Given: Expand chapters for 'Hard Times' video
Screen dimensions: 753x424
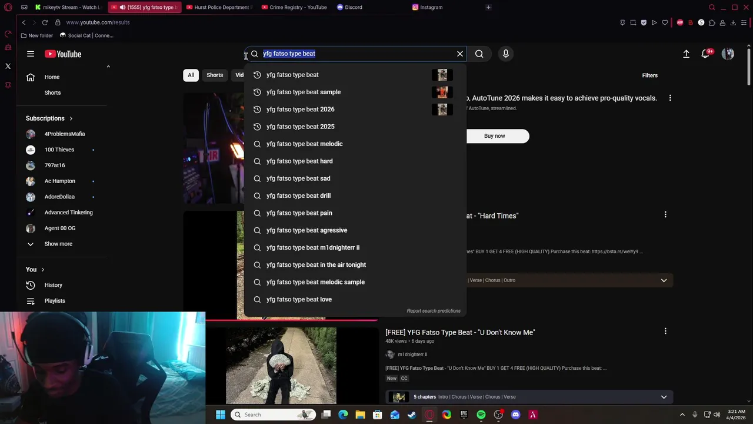Looking at the screenshot, I should click(664, 280).
